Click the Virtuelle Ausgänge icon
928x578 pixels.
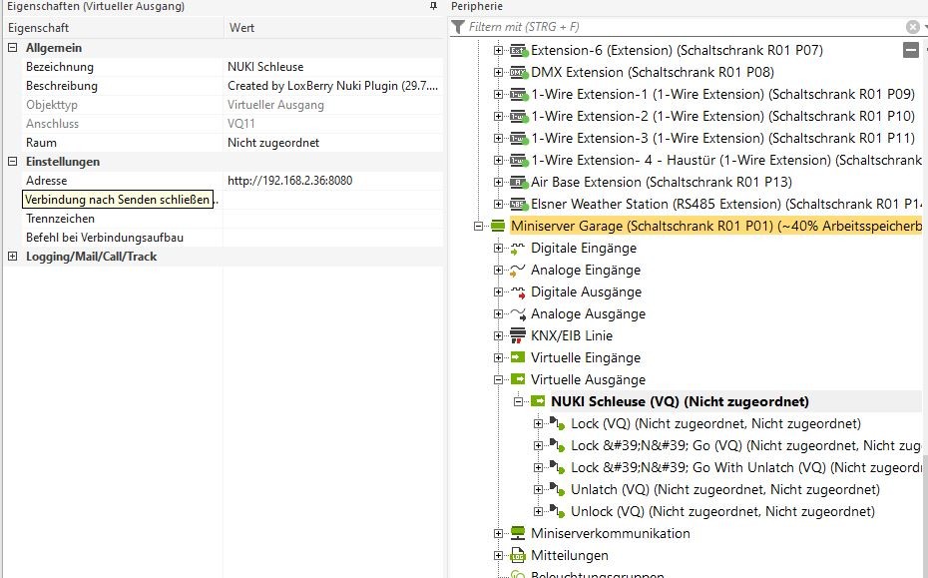(518, 379)
